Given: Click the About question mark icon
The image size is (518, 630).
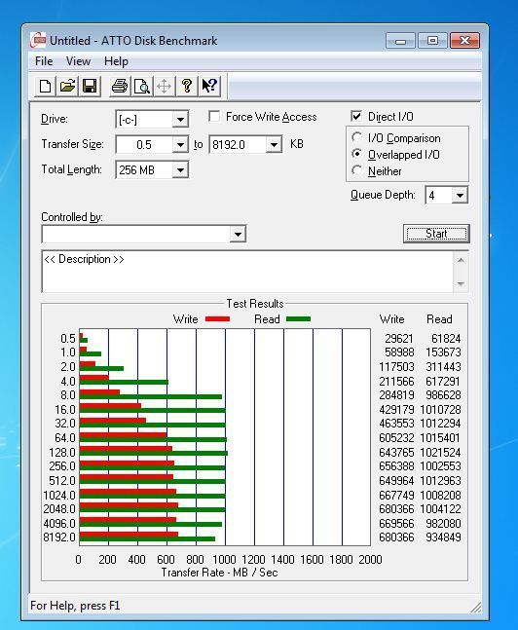Looking at the screenshot, I should pos(187,86).
